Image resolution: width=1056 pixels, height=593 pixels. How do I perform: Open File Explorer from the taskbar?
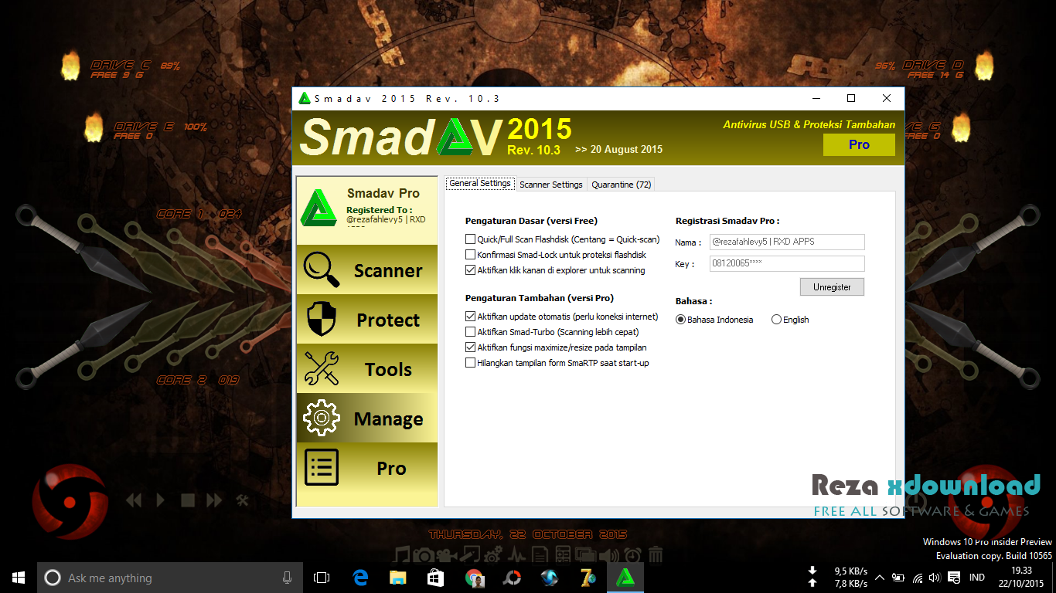click(x=397, y=578)
